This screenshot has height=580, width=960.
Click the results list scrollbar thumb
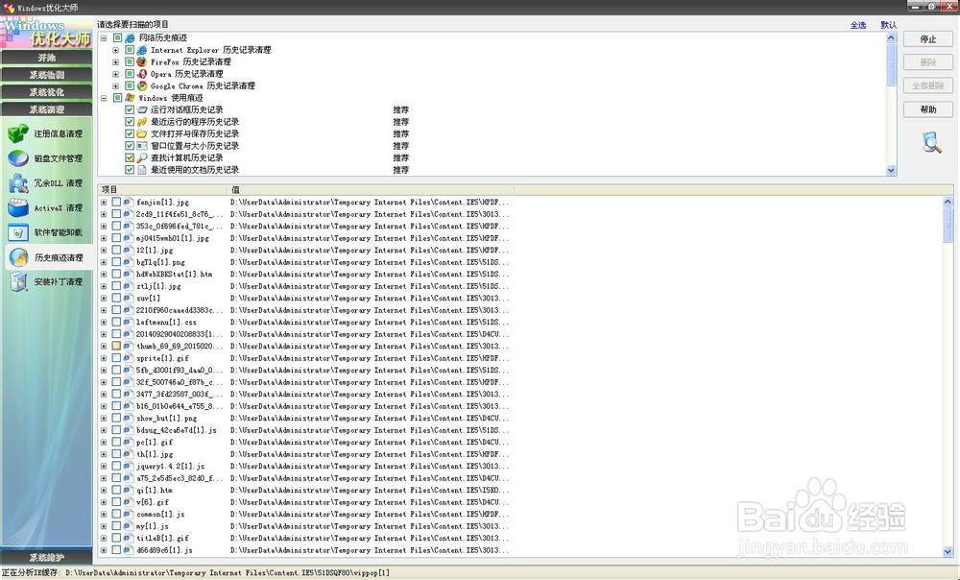[x=948, y=225]
